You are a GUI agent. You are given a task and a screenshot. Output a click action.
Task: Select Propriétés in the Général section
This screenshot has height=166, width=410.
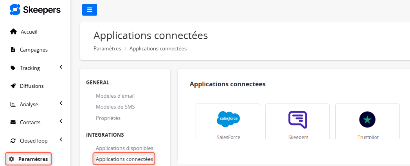(x=108, y=118)
